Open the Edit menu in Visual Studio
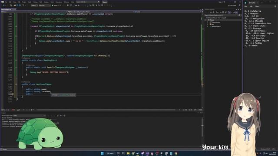Viewport: 278px width, 156px height. [x=10, y=2]
